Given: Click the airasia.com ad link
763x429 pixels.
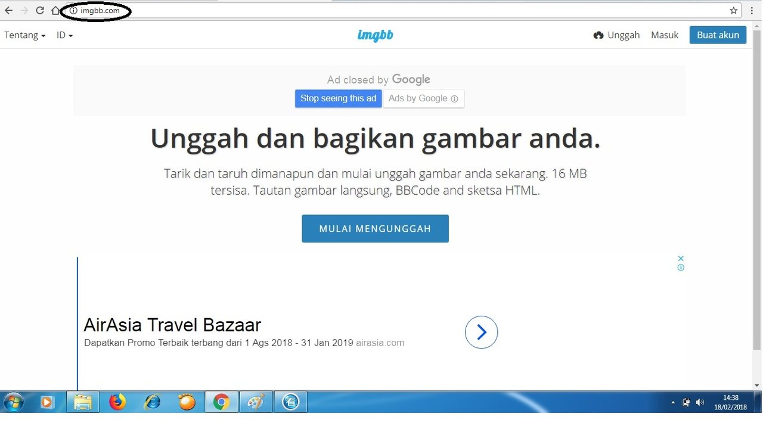Looking at the screenshot, I should 380,343.
